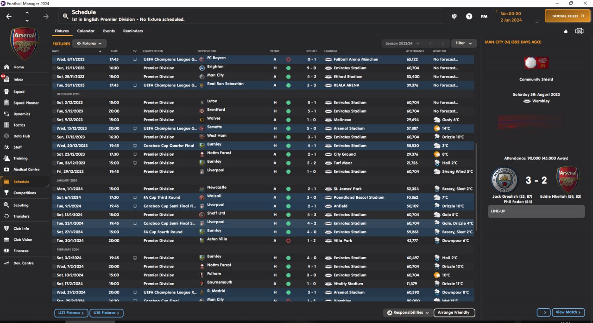The height and width of the screenshot is (323, 593).
Task: Open the Responsibilities dropdown
Action: (x=408, y=313)
